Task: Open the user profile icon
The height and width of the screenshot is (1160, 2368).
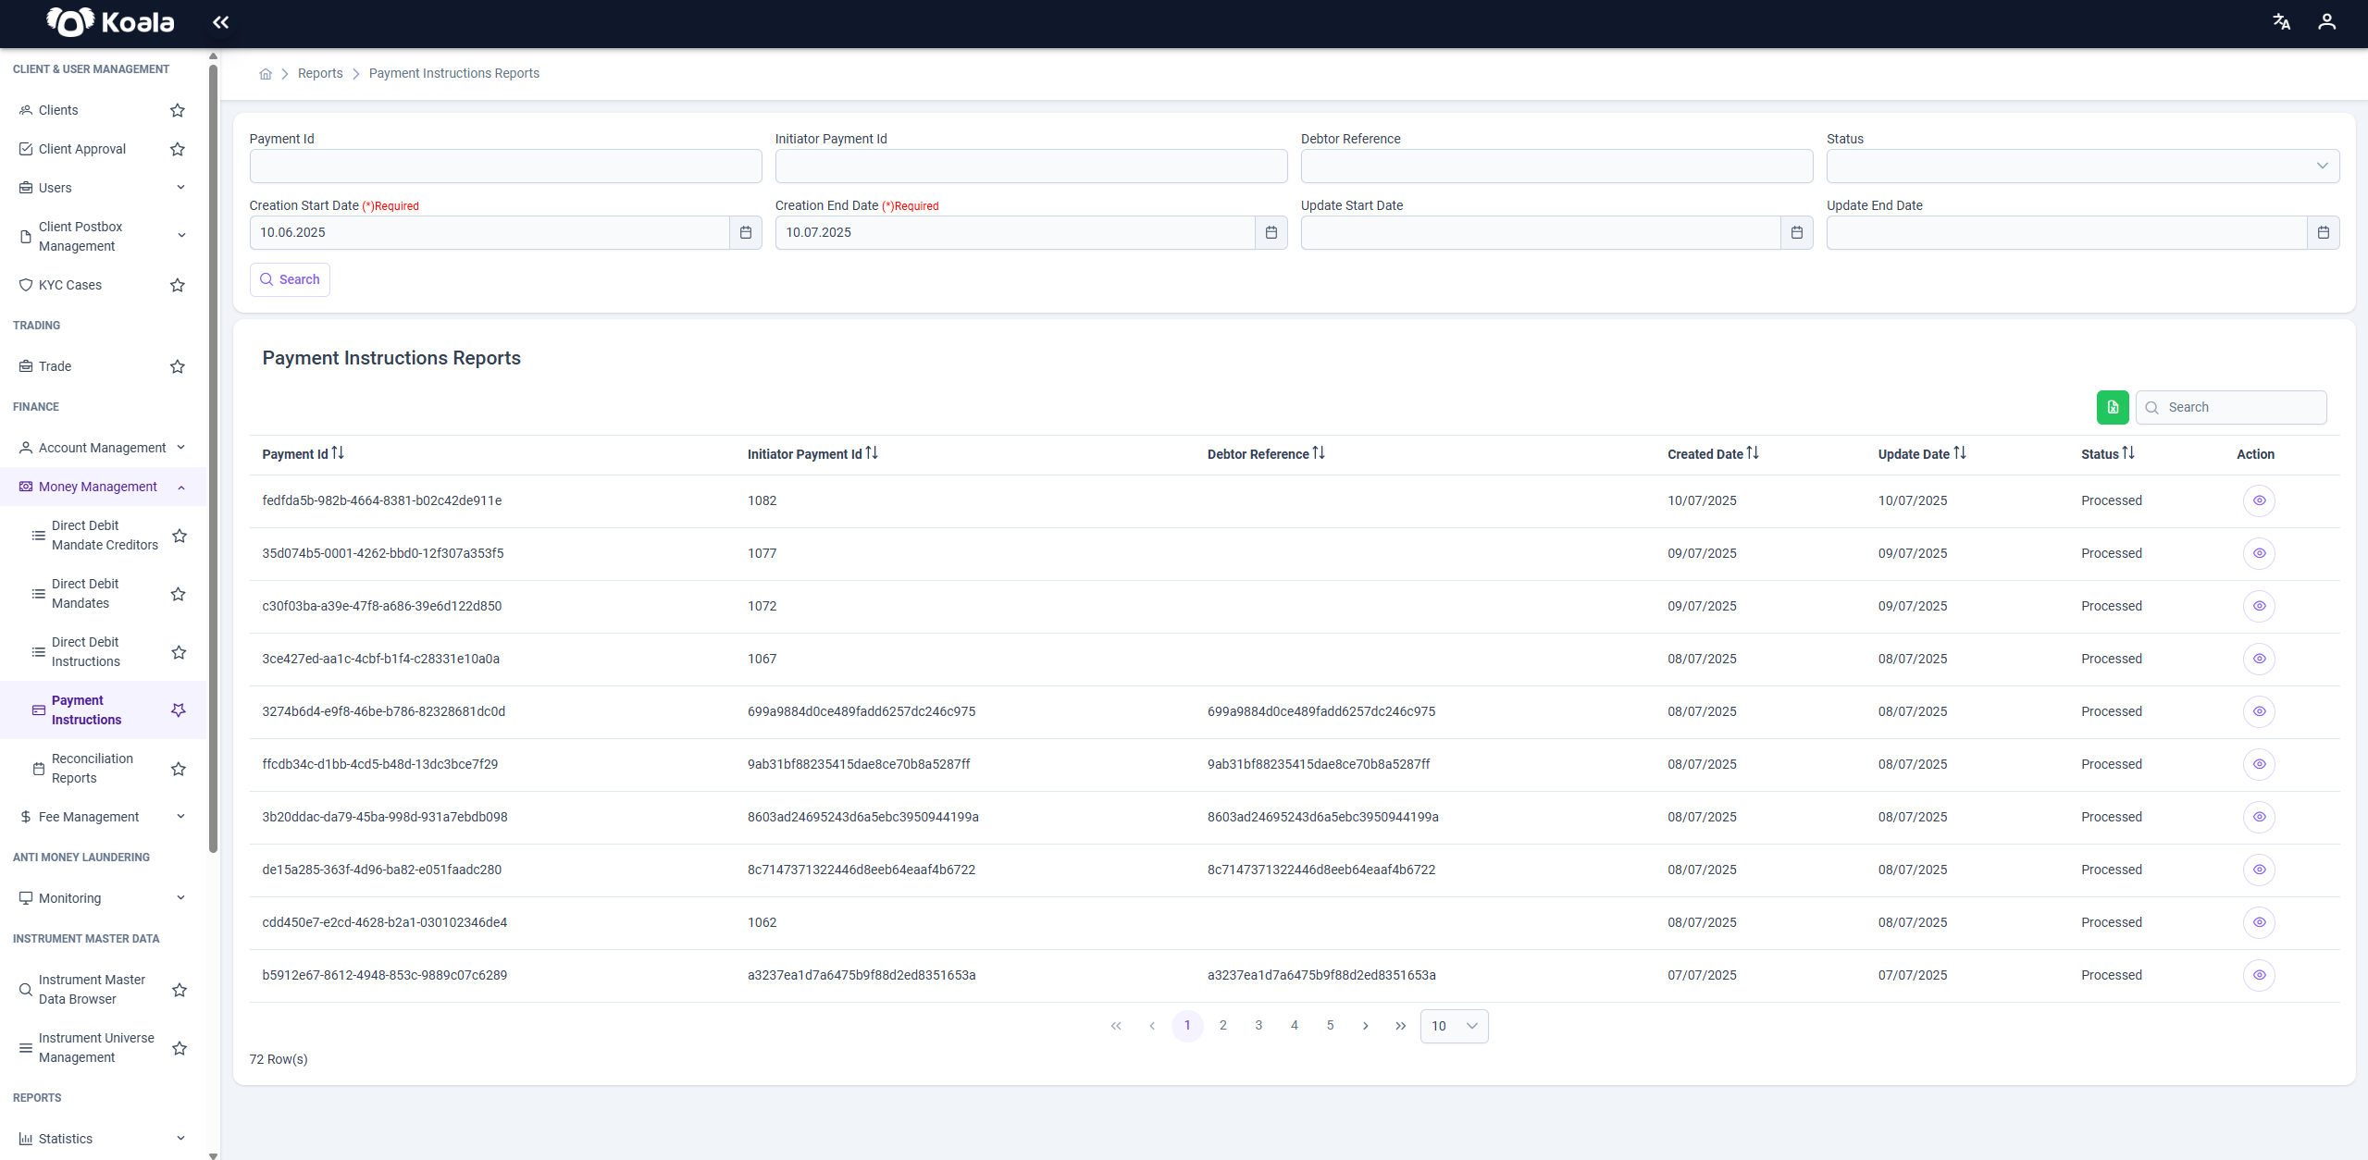Action: click(x=2326, y=22)
